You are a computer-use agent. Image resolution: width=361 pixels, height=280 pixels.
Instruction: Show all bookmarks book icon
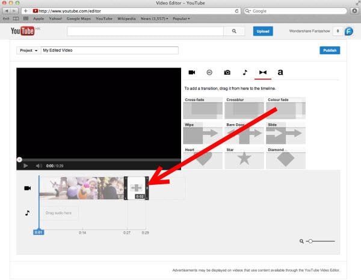point(16,19)
